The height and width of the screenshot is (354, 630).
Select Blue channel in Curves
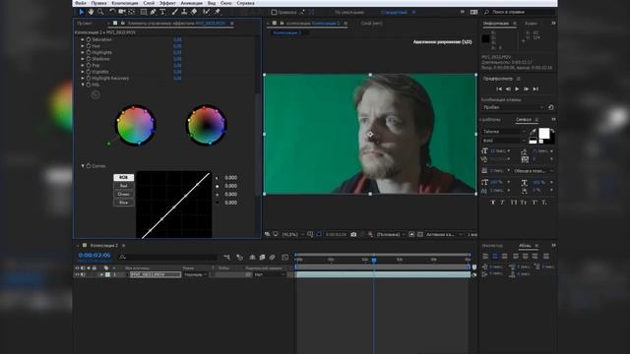click(123, 203)
